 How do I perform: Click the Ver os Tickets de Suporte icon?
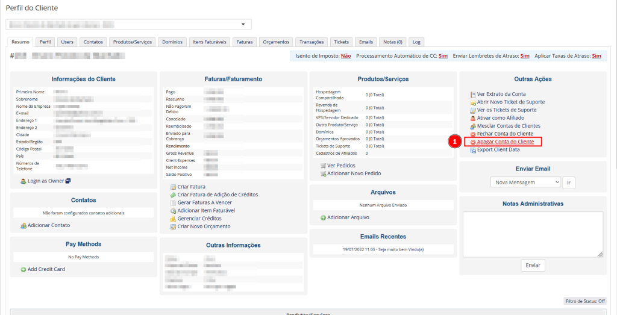pos(474,110)
